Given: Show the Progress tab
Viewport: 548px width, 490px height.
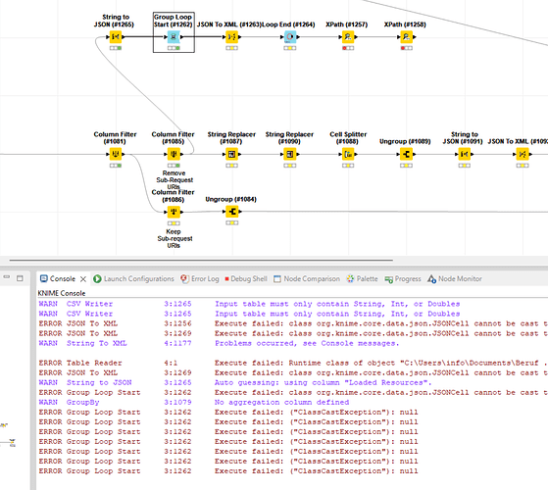Looking at the screenshot, I should (403, 278).
